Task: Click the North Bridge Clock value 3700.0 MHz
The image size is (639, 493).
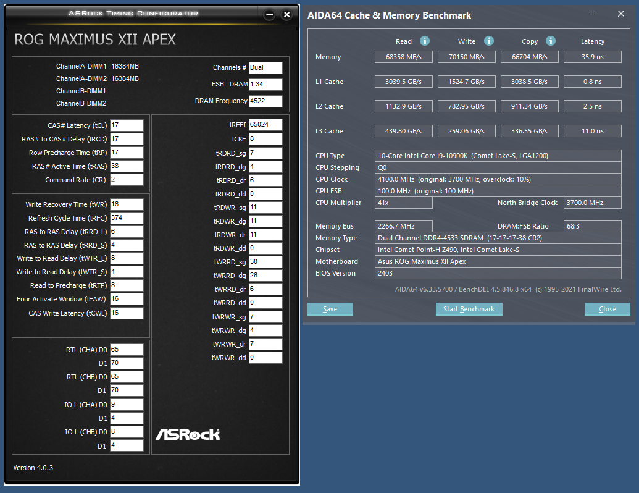Action: click(593, 203)
